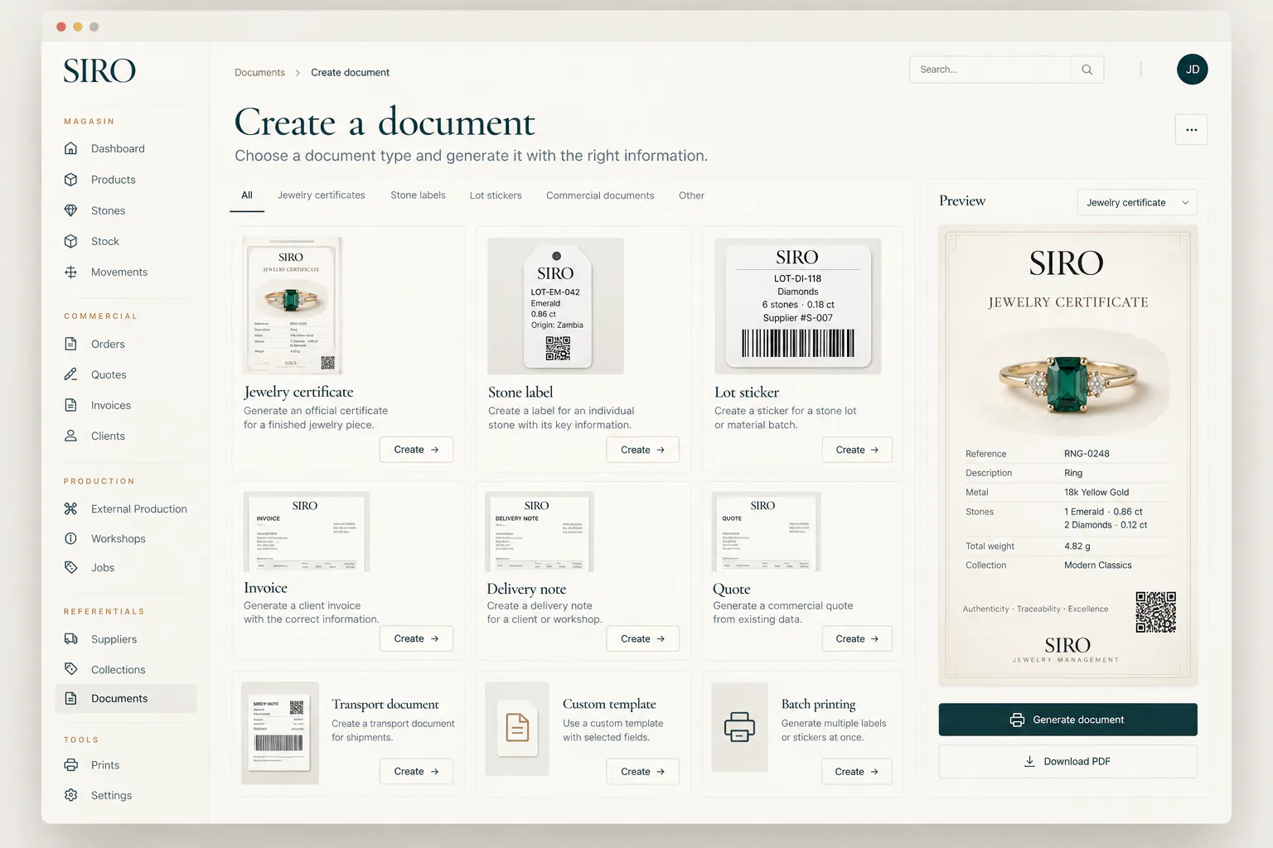Select the Quotes pen icon
This screenshot has width=1273, height=848.
click(x=71, y=374)
